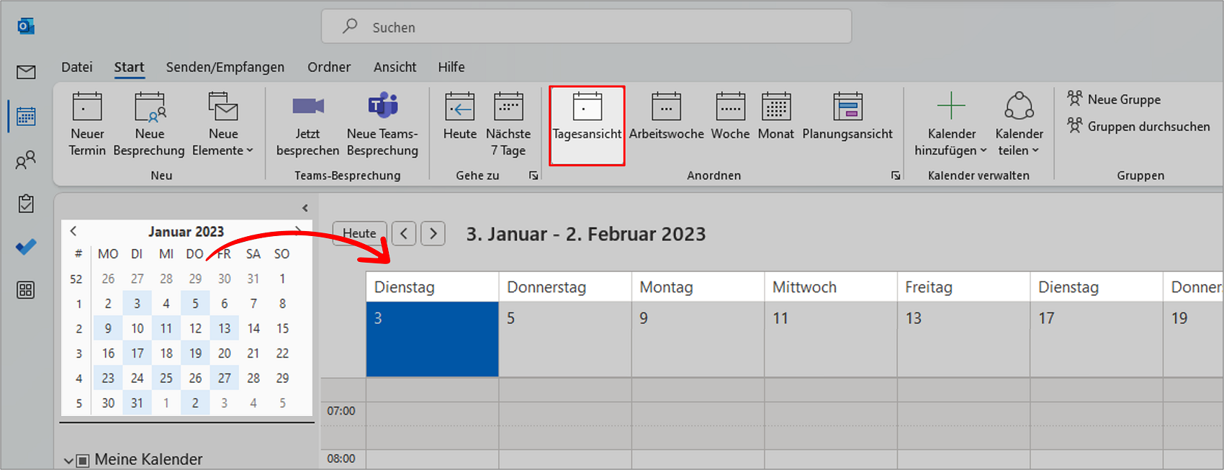
Task: Go to previous month in mini calendar
Action: click(x=73, y=231)
